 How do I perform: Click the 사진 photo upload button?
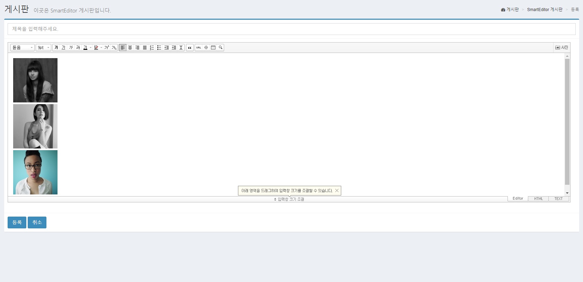coord(562,47)
